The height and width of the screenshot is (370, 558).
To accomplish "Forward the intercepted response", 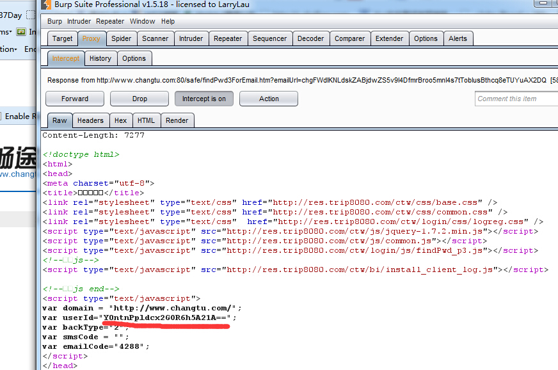I will (x=75, y=99).
